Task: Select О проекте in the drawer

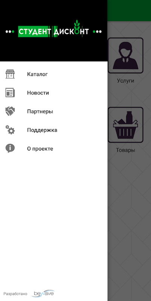Action: 54,149
